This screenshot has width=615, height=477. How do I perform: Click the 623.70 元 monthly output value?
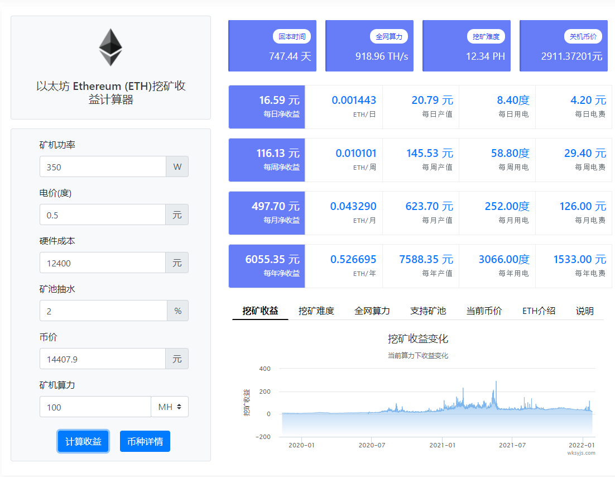click(x=429, y=207)
